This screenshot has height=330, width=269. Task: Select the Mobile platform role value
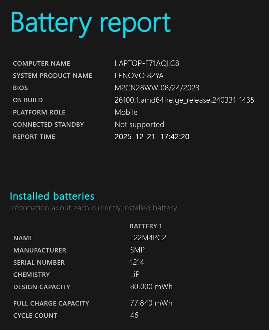[126, 112]
